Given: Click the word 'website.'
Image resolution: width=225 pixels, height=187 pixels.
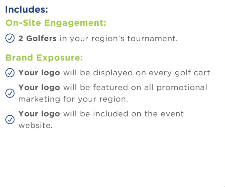Looking at the screenshot, I should pyautogui.click(x=35, y=126).
